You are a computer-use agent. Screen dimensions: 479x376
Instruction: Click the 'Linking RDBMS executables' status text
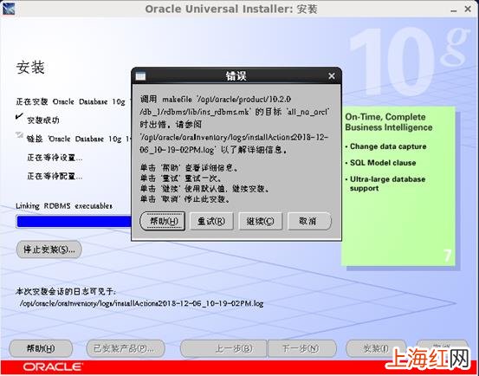[x=64, y=206]
